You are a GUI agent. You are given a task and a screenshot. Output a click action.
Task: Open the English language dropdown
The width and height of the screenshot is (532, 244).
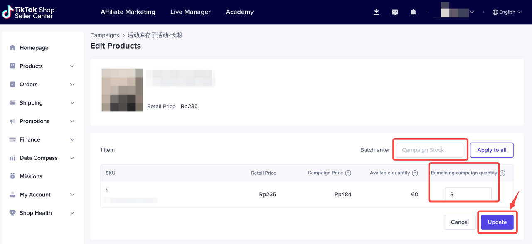tap(507, 12)
